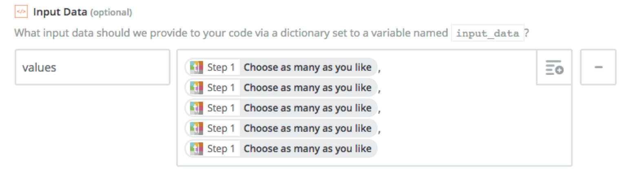Remove the values row with minus button
Viewport: 624px width, 170px height.
coord(598,67)
